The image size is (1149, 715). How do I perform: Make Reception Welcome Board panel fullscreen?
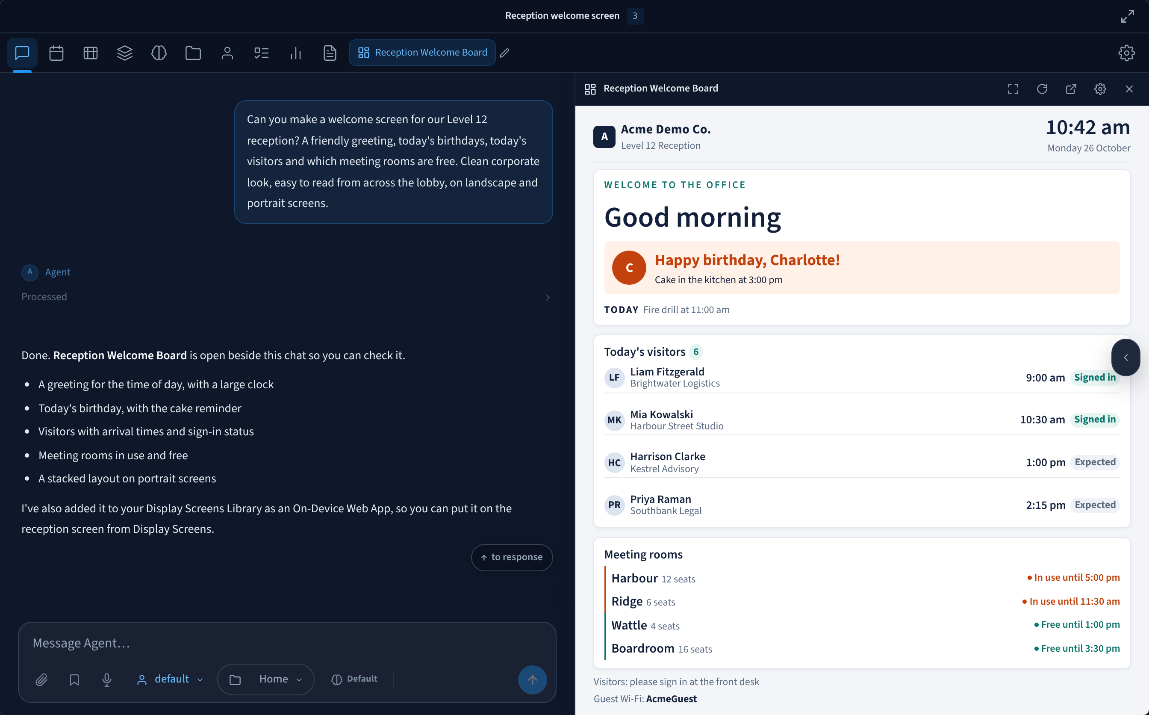point(1013,89)
